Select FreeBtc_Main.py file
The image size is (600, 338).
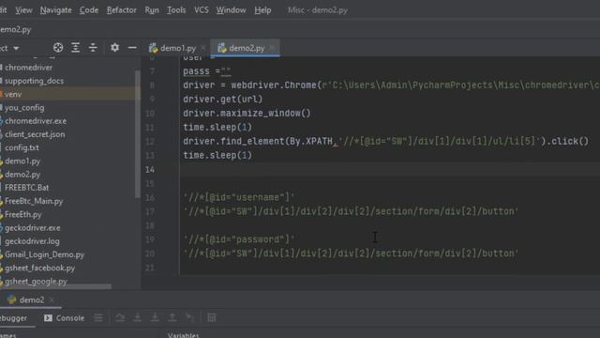(x=34, y=201)
